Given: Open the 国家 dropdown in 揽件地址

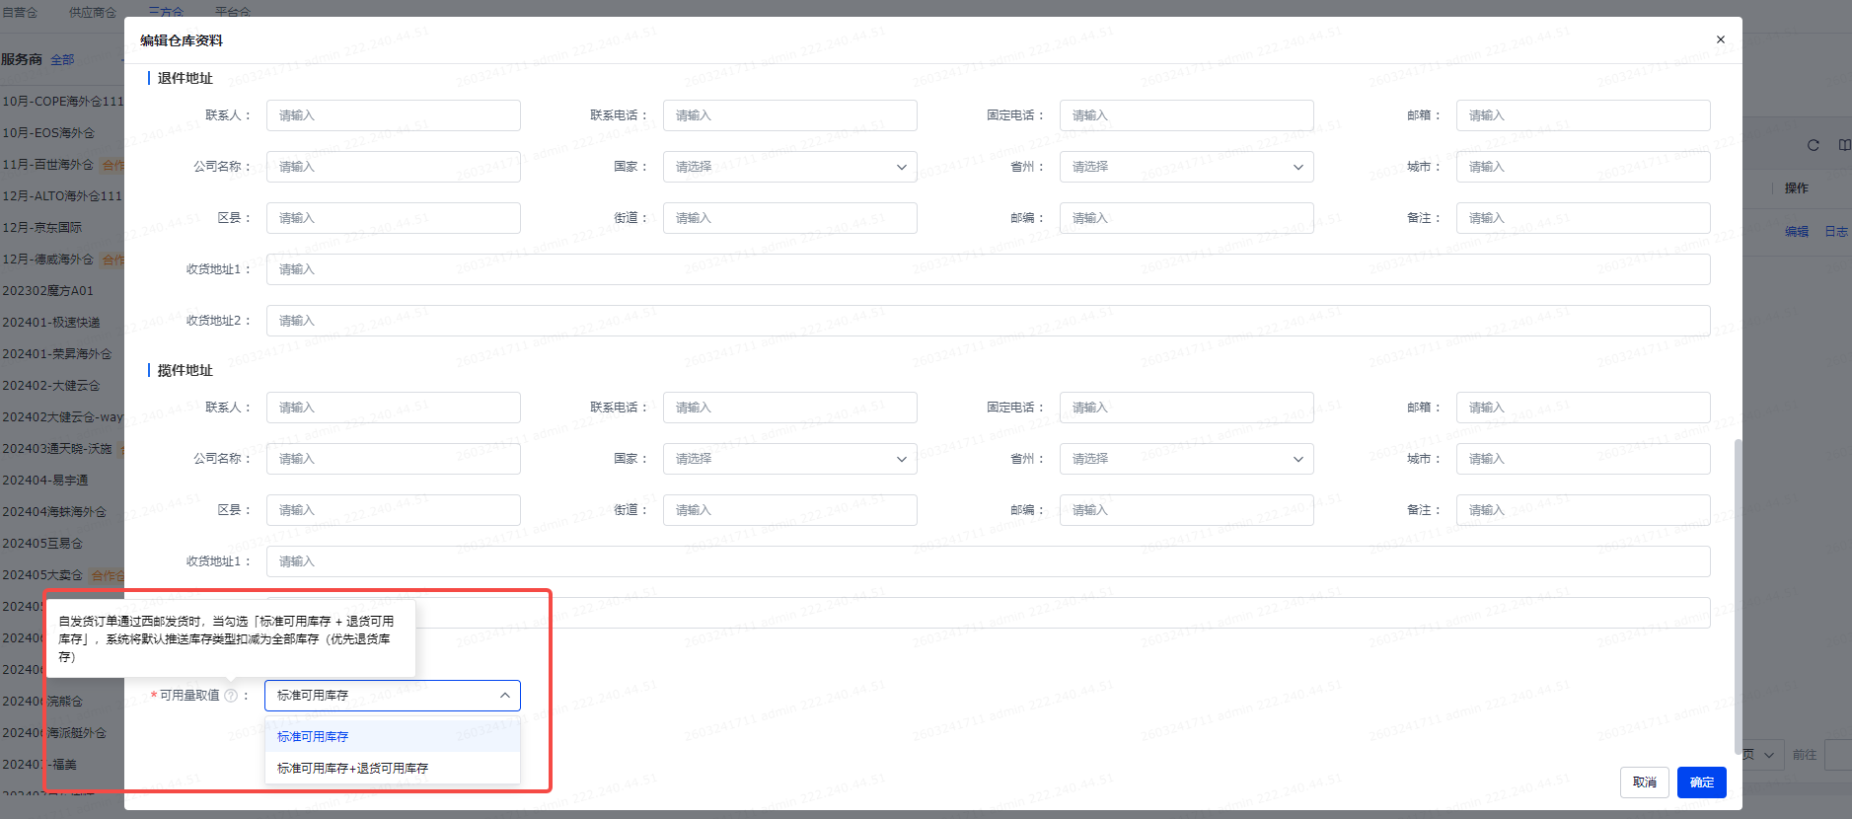Looking at the screenshot, I should click(789, 459).
